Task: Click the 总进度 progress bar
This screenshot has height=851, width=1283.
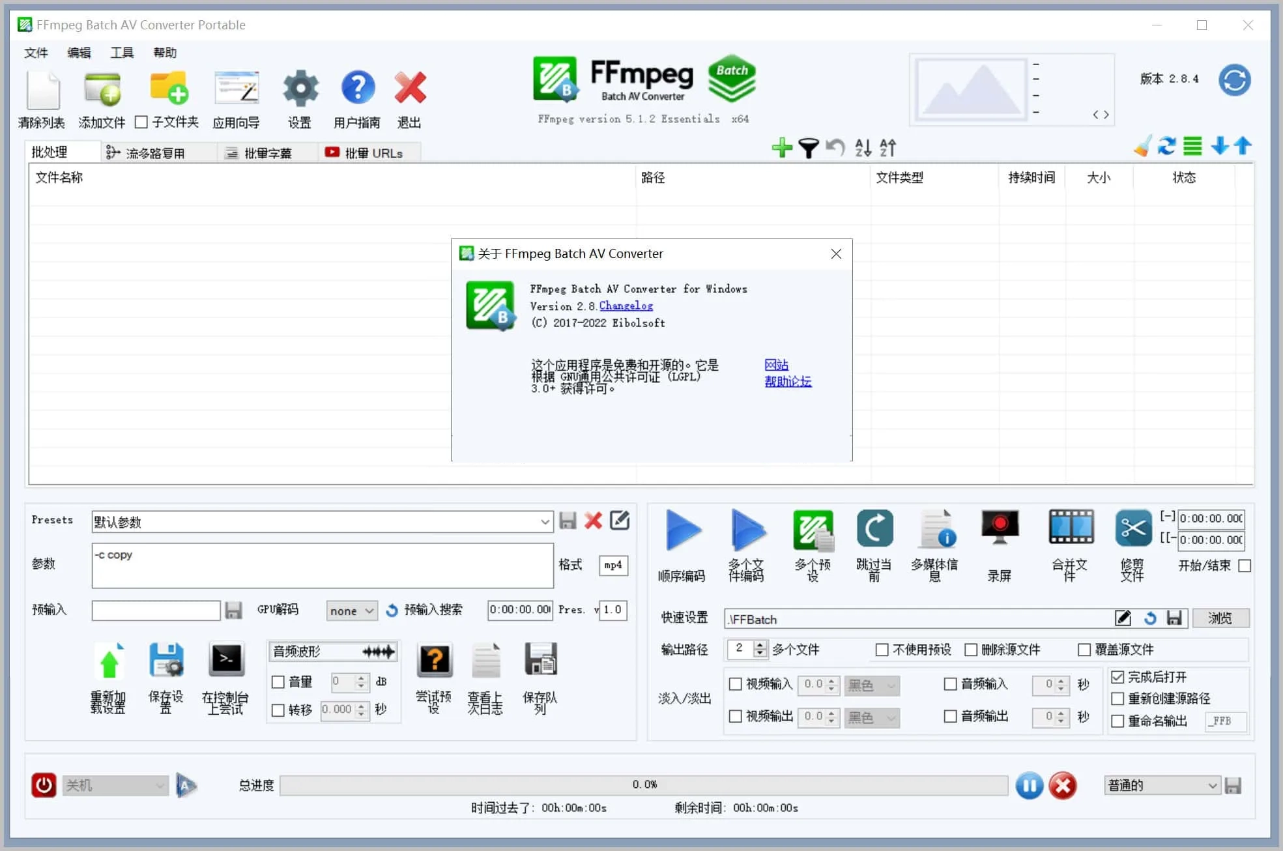Action: coord(643,785)
